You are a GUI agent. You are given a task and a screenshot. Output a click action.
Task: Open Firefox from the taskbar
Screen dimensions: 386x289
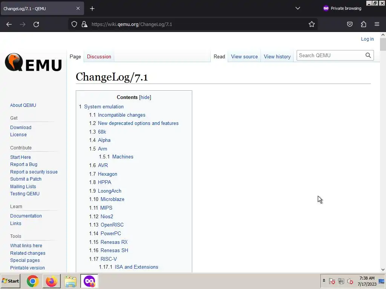pos(51,281)
